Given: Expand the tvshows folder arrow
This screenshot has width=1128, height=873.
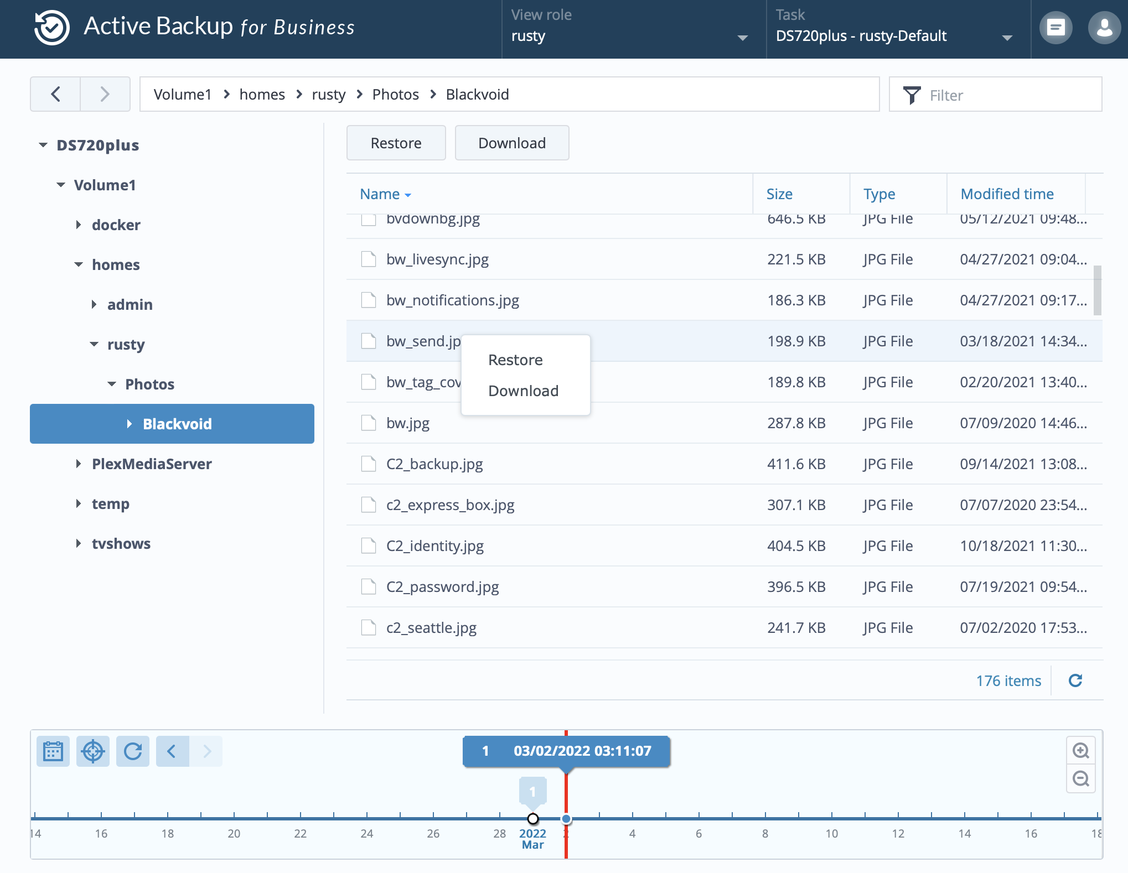Looking at the screenshot, I should point(79,543).
